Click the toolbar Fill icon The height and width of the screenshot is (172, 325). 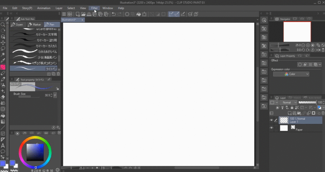[x=138, y=14]
